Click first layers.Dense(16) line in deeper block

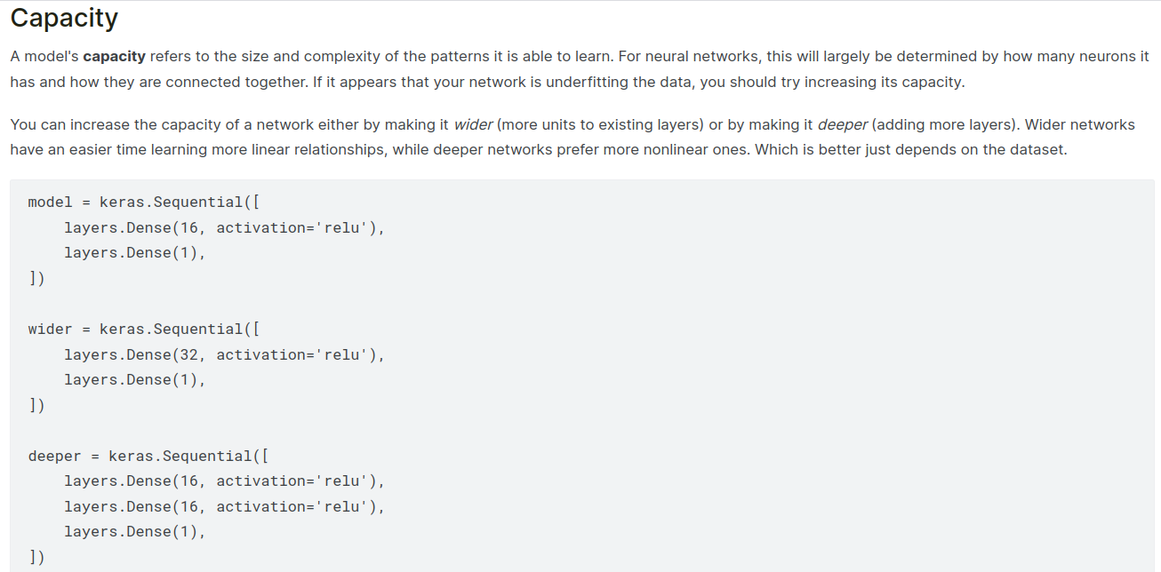point(225,481)
